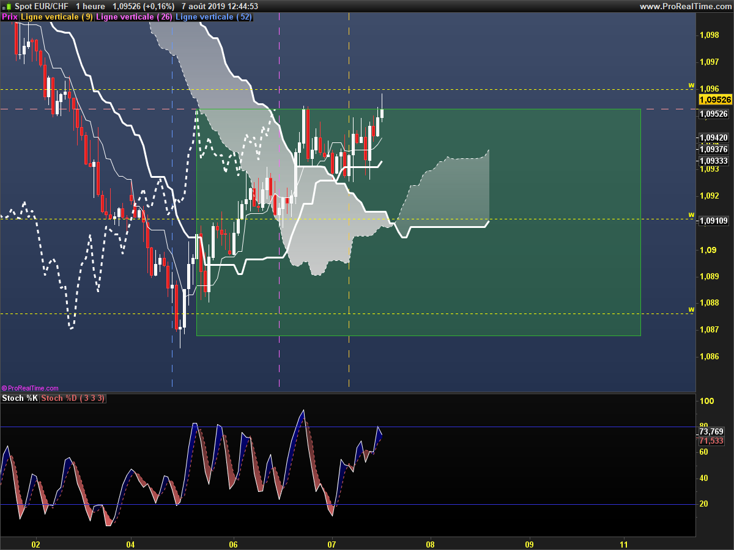Image resolution: width=734 pixels, height=550 pixels.
Task: Click the date '7 août 2019 12:44:53'
Action: (x=219, y=6)
